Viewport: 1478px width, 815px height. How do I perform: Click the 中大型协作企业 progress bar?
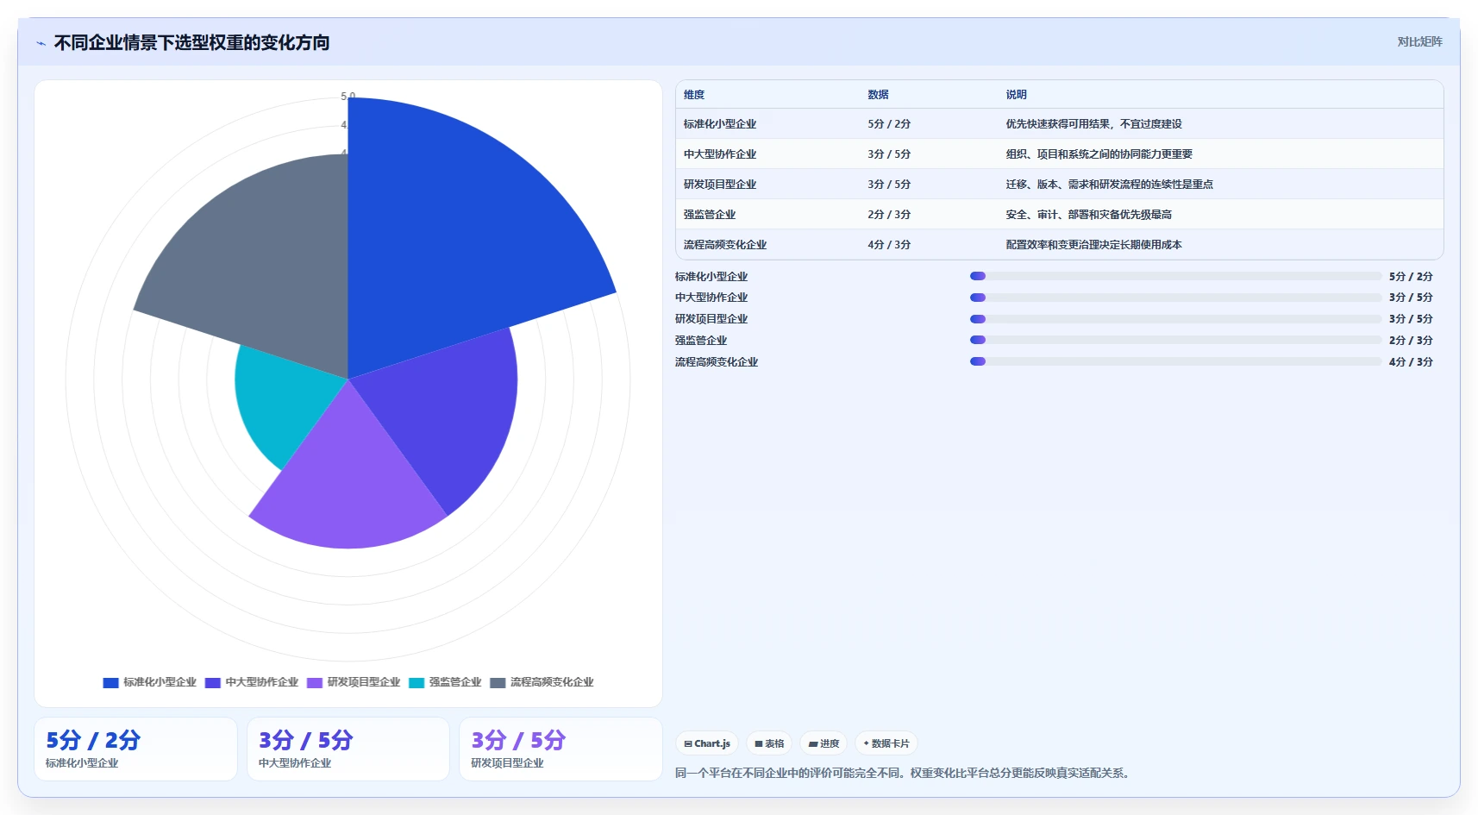click(1175, 298)
